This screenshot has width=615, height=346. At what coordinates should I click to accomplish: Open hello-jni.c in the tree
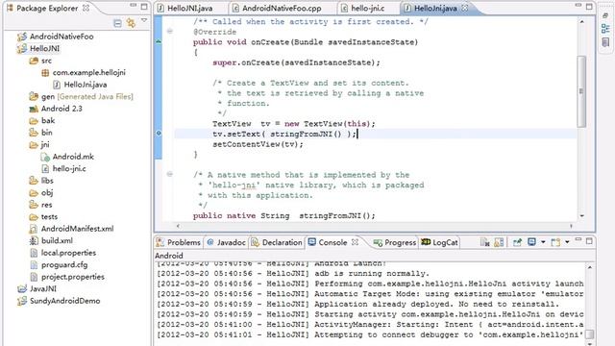tap(69, 169)
